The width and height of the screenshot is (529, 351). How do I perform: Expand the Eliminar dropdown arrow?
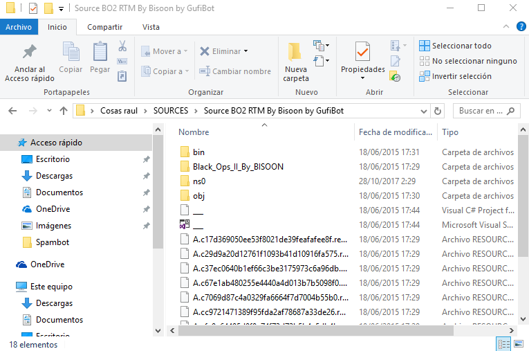pyautogui.click(x=246, y=51)
